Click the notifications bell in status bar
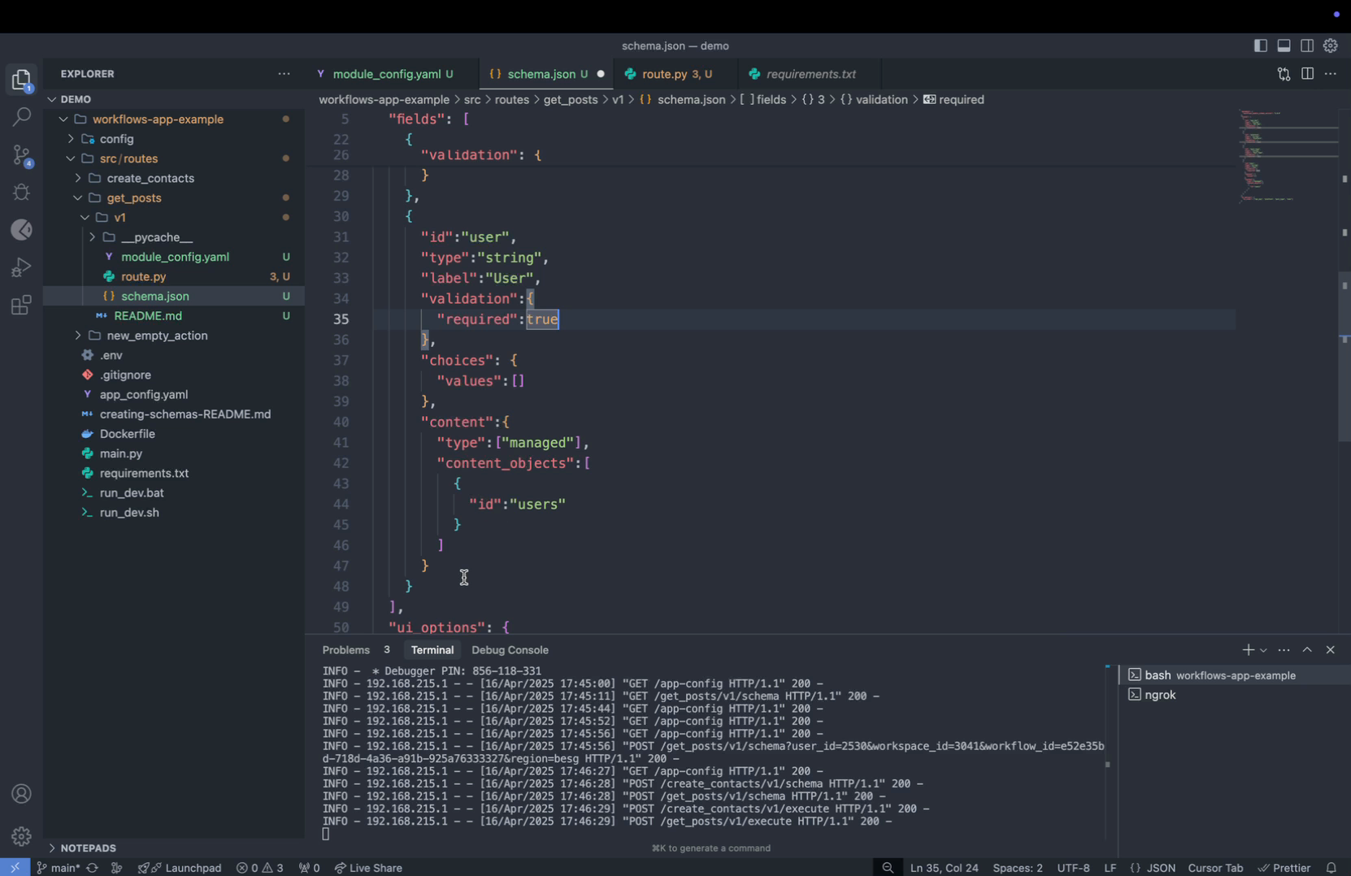Screen dimensions: 1351x876 [x=1331, y=867]
